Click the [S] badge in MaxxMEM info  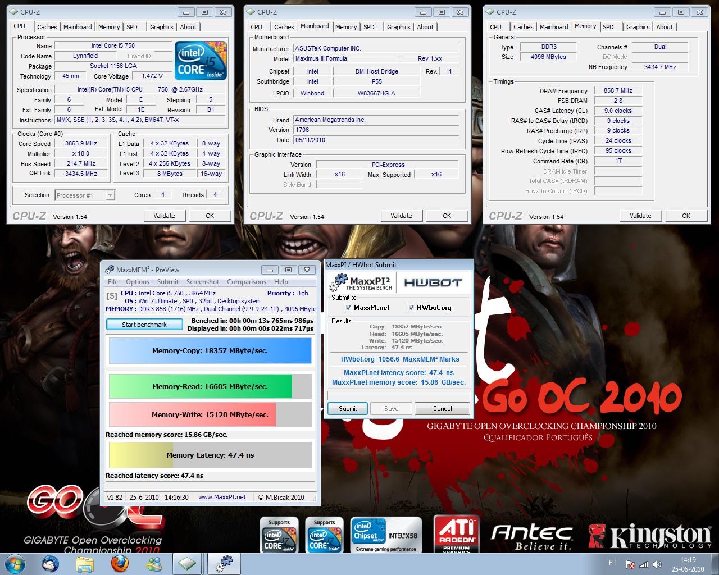pyautogui.click(x=111, y=295)
